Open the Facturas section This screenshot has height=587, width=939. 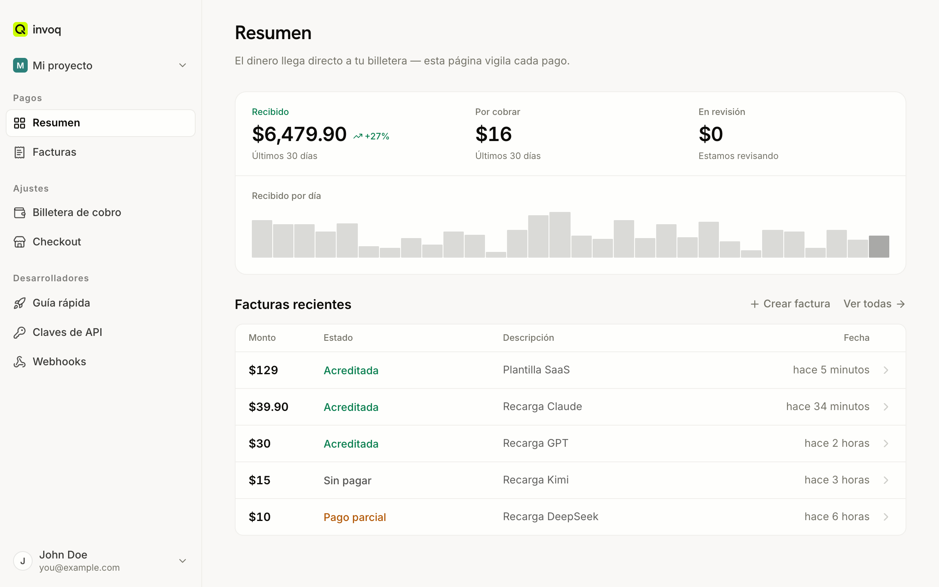(x=101, y=152)
